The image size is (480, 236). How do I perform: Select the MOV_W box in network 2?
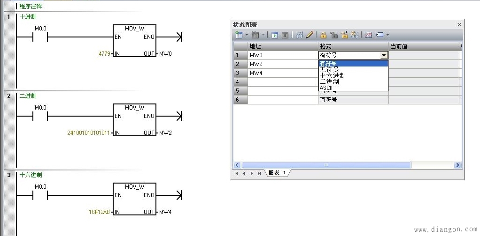coord(134,120)
